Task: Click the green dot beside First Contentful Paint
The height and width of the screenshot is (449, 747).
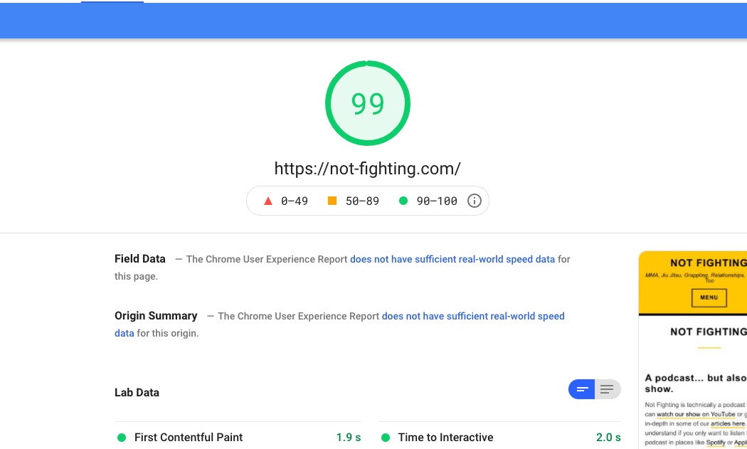Action: [121, 438]
